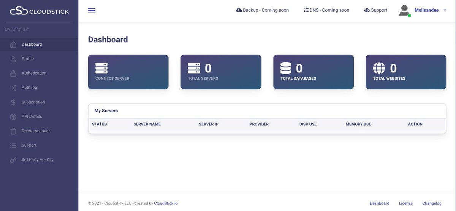Viewport: 456px width, 211px height.
Task: Click the Support people icon in header
Action: pos(367,10)
